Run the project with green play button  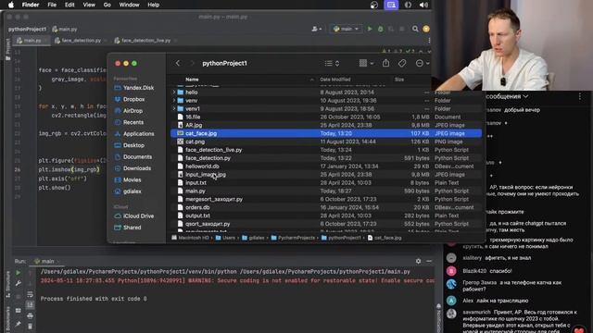370,29
